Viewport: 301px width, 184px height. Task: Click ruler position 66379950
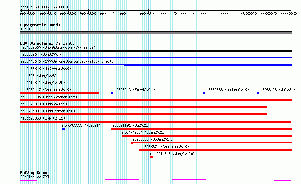128,14
